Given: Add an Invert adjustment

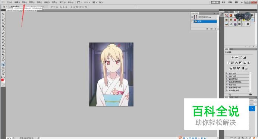Looking at the screenshot, I should tap(231, 68).
